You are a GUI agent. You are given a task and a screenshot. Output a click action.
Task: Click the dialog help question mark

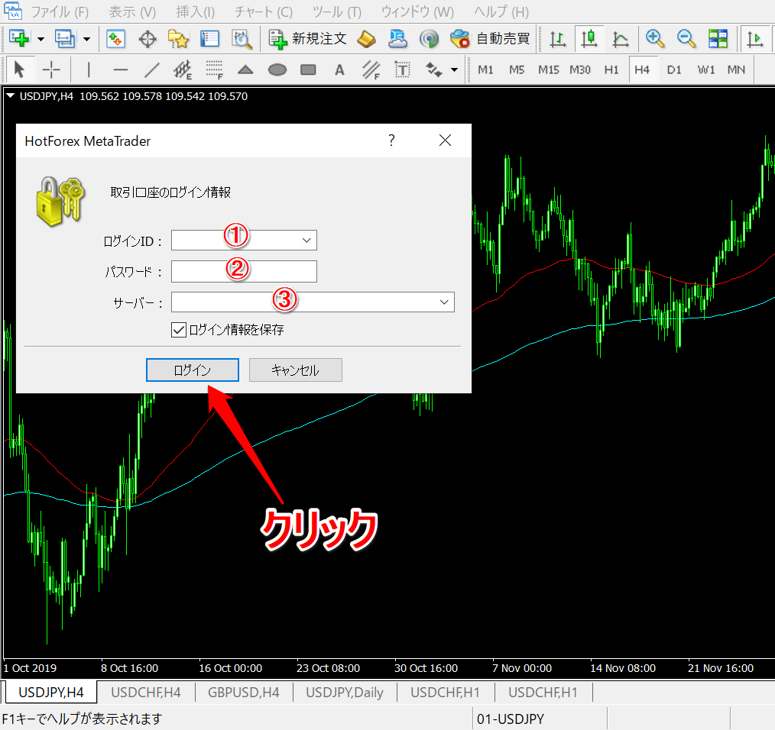click(x=391, y=141)
